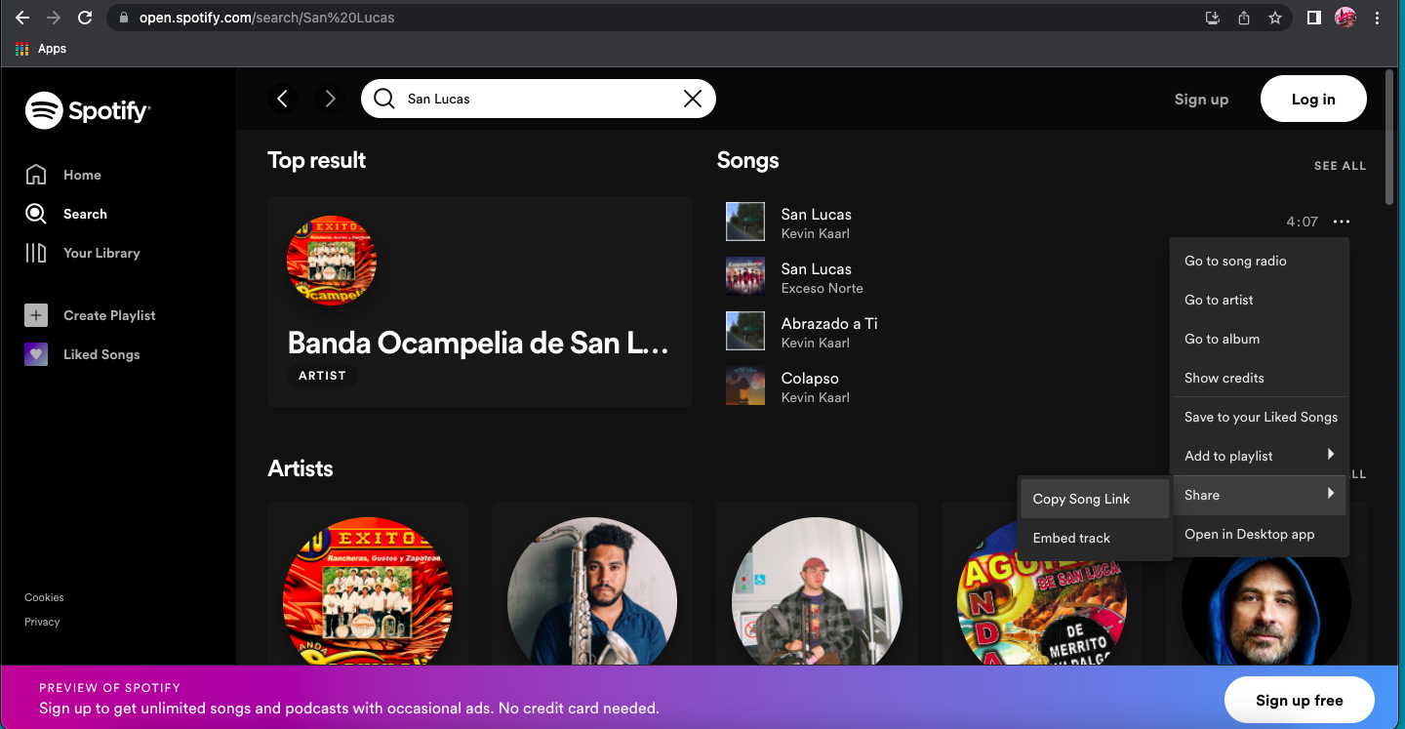Click the browser forward arrow
The height and width of the screenshot is (729, 1405).
(53, 18)
